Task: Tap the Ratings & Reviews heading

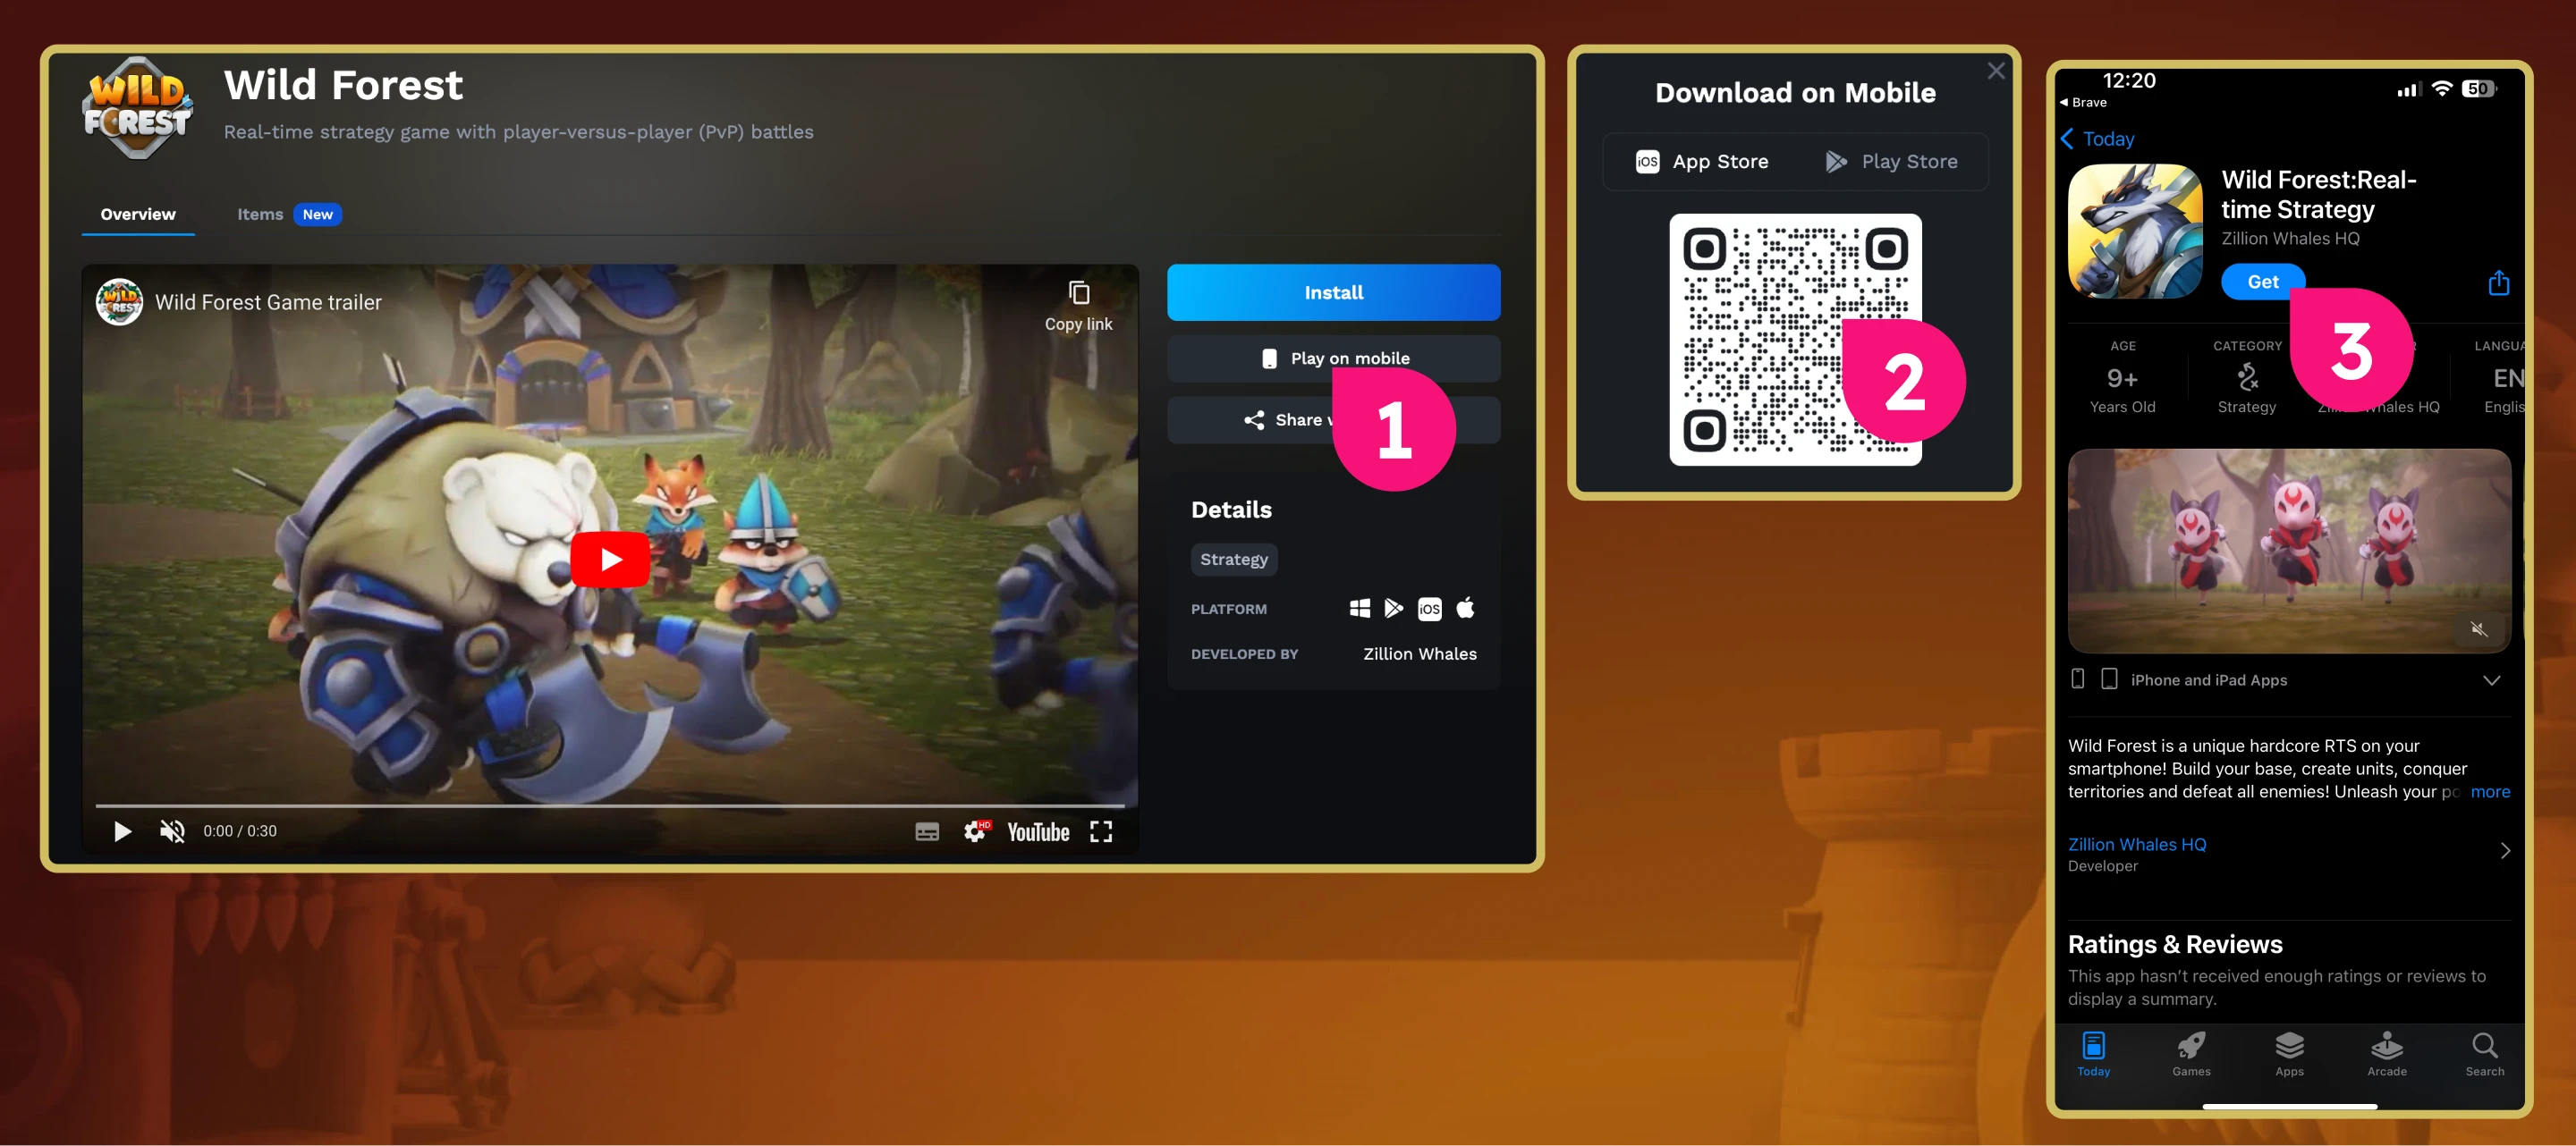Action: point(2174,944)
